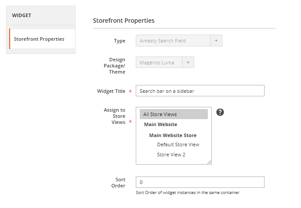Viewport: 301px width, 208px height.
Task: Select Default Store View option
Action: tap(178, 145)
